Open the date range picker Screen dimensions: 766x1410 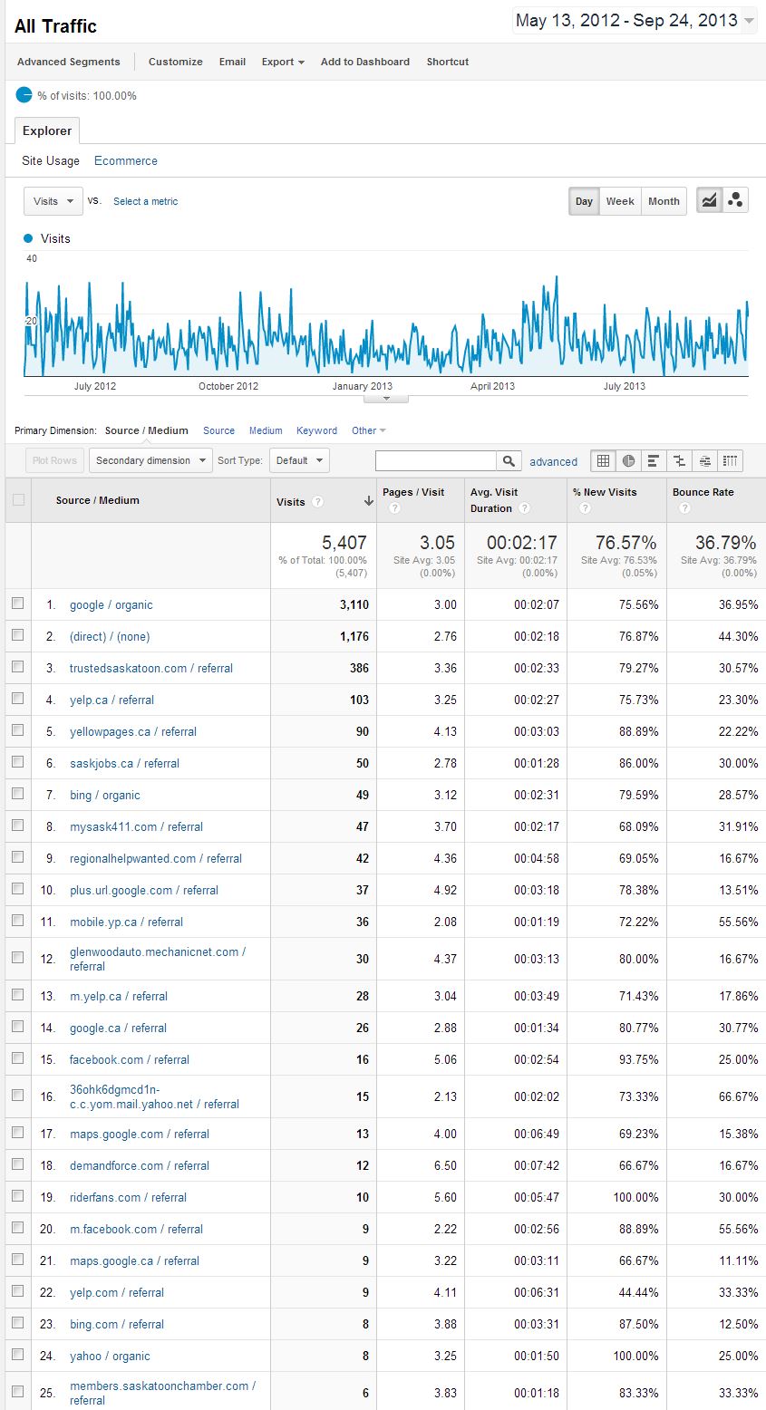(635, 21)
